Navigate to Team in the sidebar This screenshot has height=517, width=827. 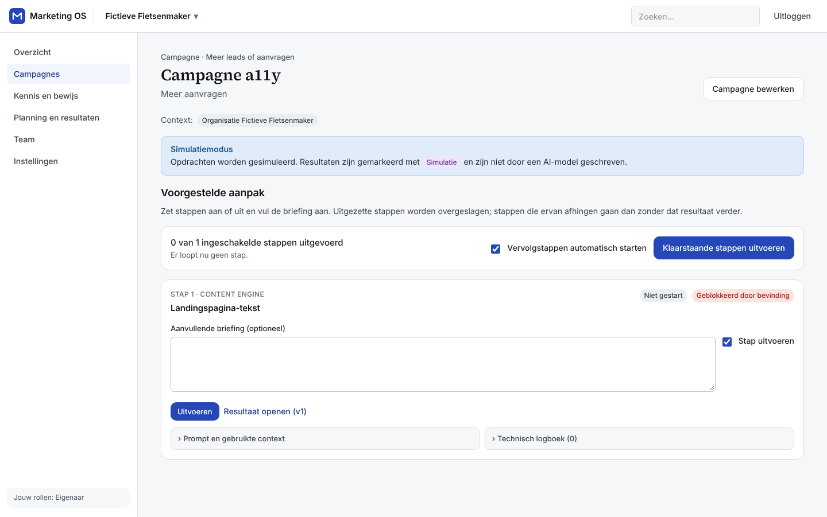click(68, 139)
